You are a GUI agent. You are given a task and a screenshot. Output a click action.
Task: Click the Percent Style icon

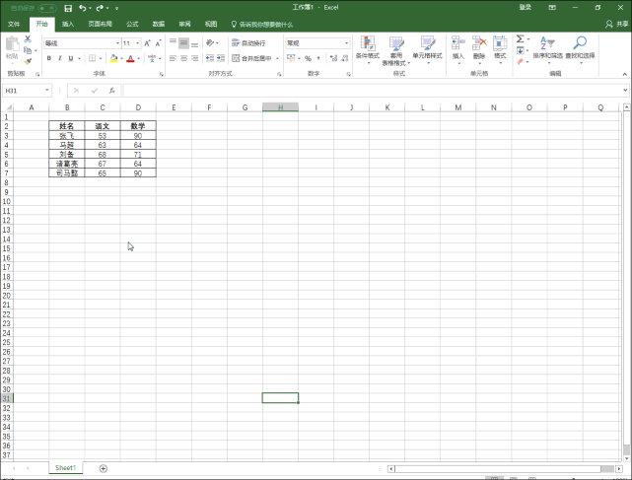pyautogui.click(x=308, y=58)
